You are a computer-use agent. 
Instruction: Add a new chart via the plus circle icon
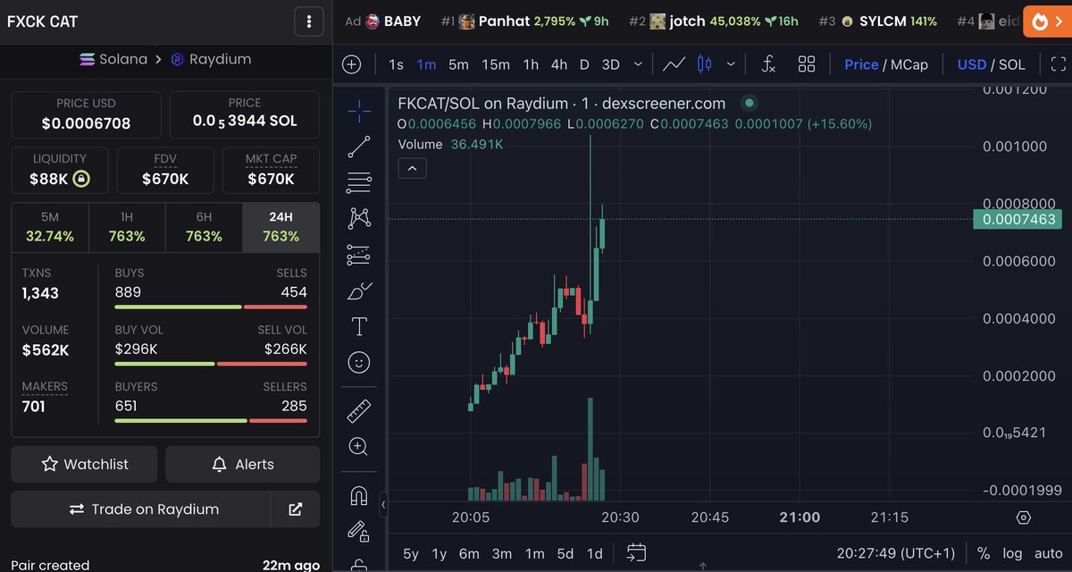click(351, 64)
